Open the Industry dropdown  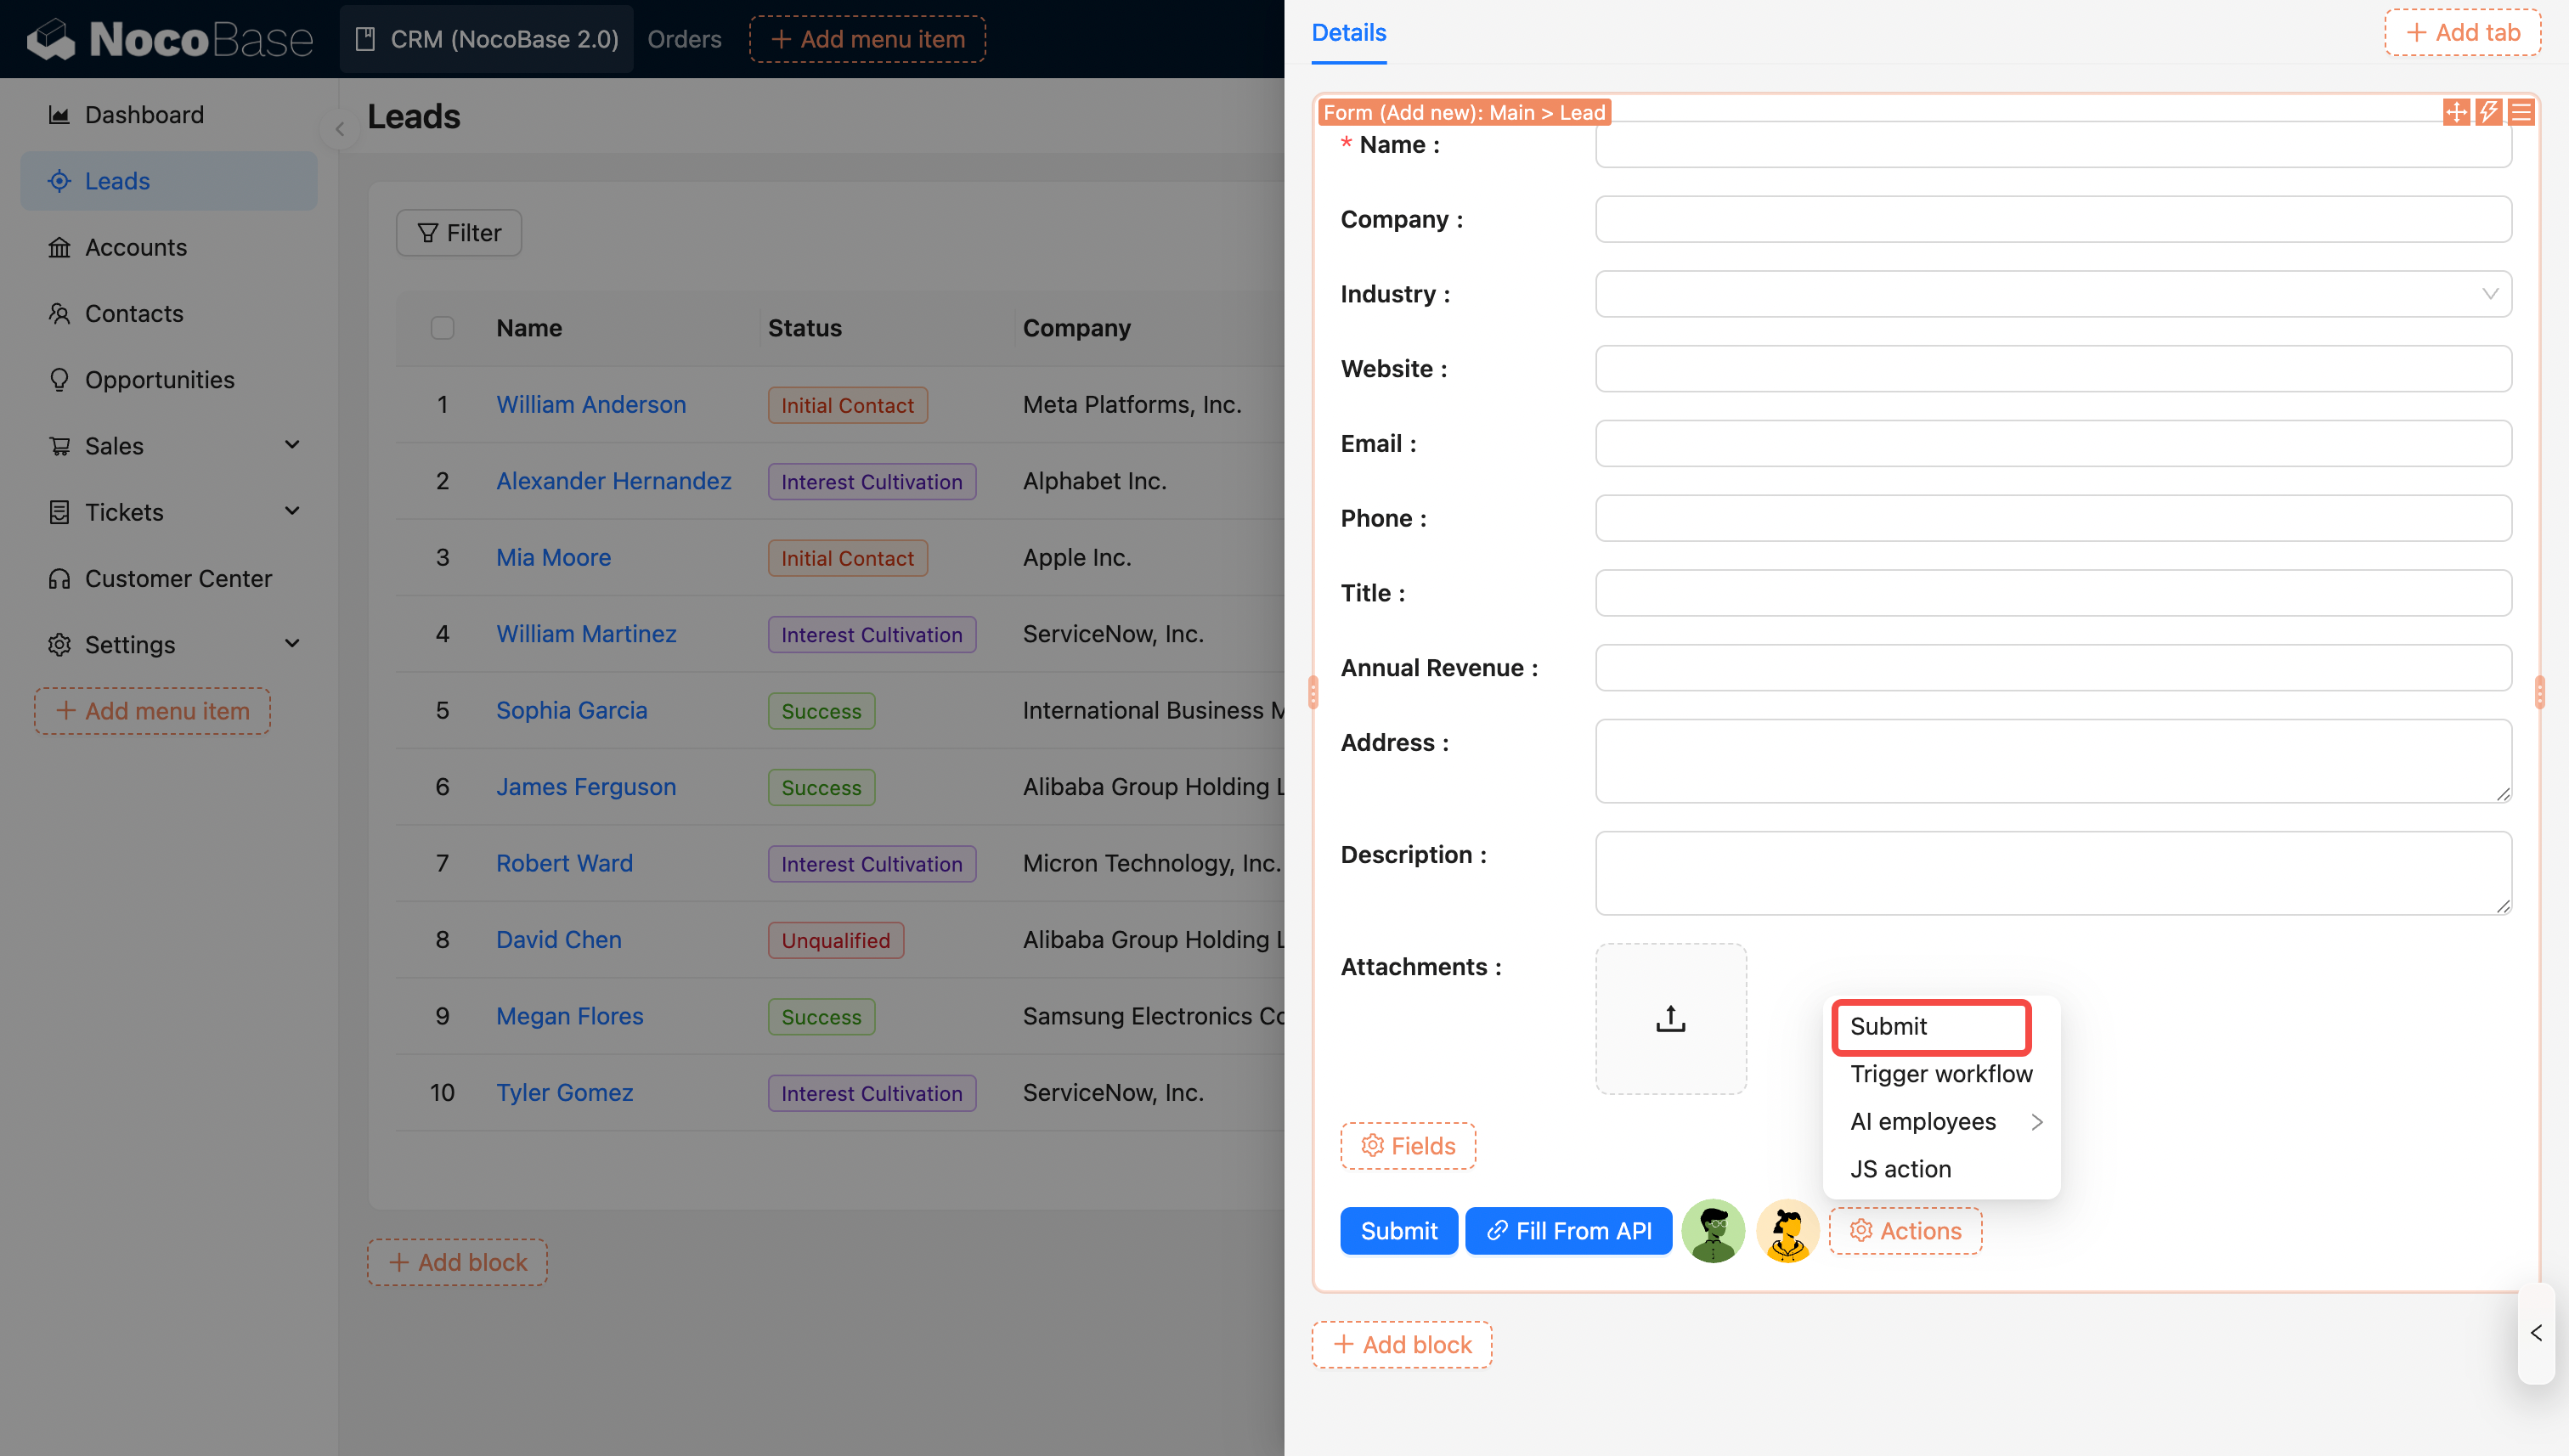[2052, 294]
